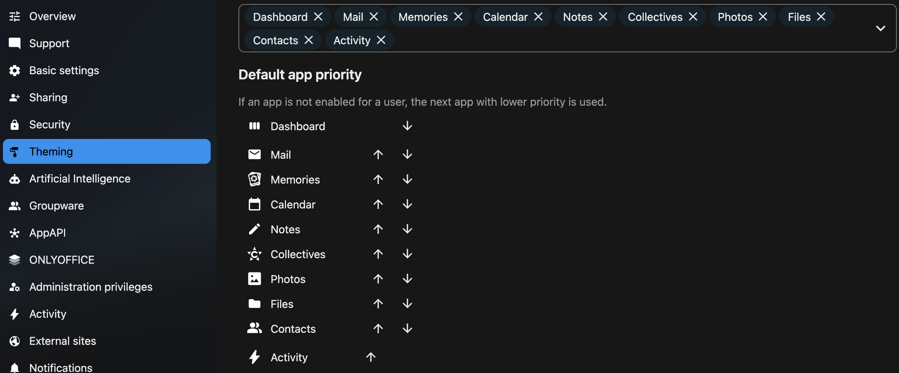Screen dimensions: 899x373
Task: Move Collectives down one position
Action: tap(407, 254)
